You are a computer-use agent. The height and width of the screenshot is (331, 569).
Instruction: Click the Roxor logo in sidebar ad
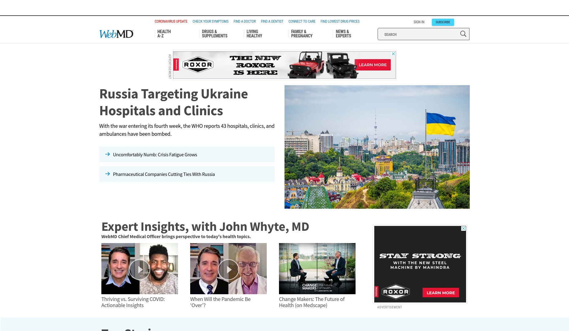click(396, 292)
